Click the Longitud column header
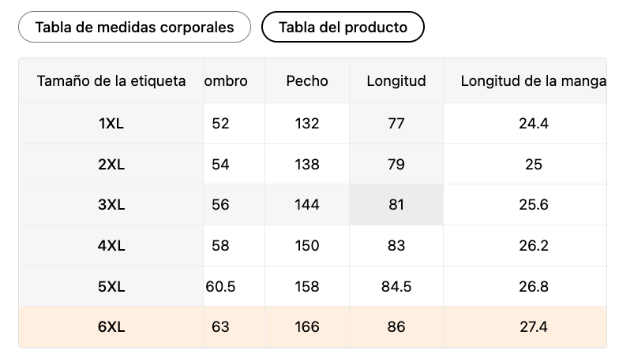619x361 pixels. coord(396,80)
